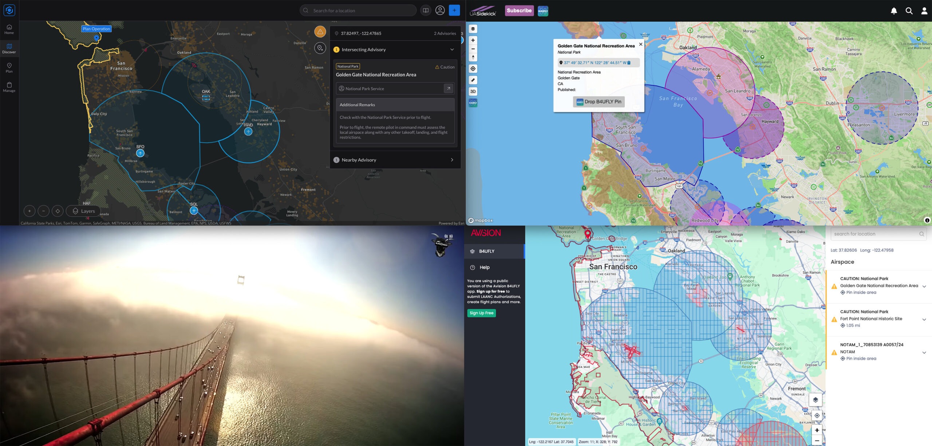Viewport: 932px width, 446px height.
Task: Click the mapbox logo
Action: tap(481, 220)
